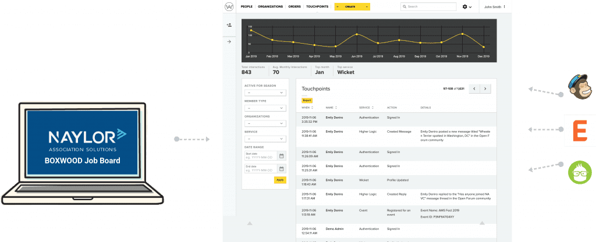
Task: Click the End date input field
Action: point(261,169)
